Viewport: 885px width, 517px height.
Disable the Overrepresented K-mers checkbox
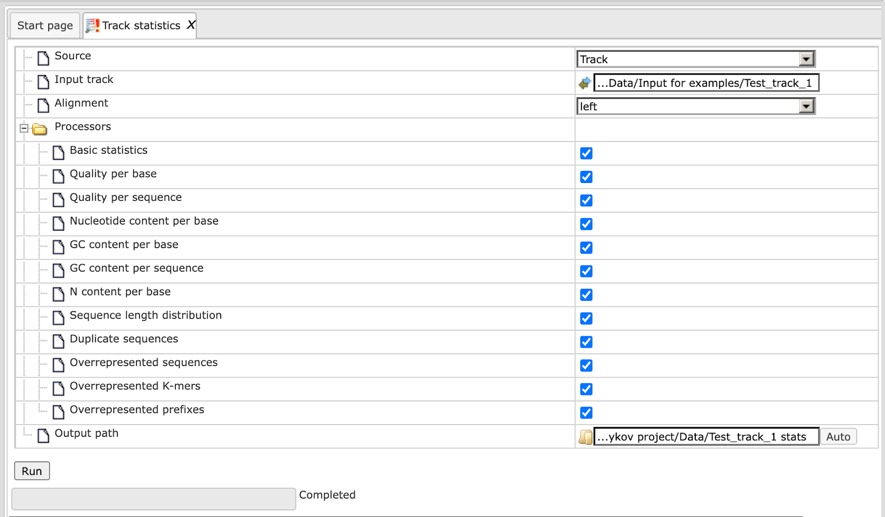[586, 389]
